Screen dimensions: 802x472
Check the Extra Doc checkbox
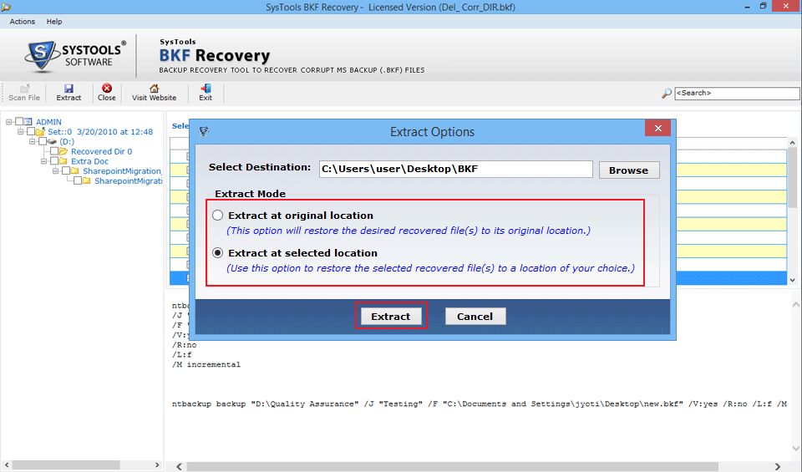pyautogui.click(x=54, y=161)
